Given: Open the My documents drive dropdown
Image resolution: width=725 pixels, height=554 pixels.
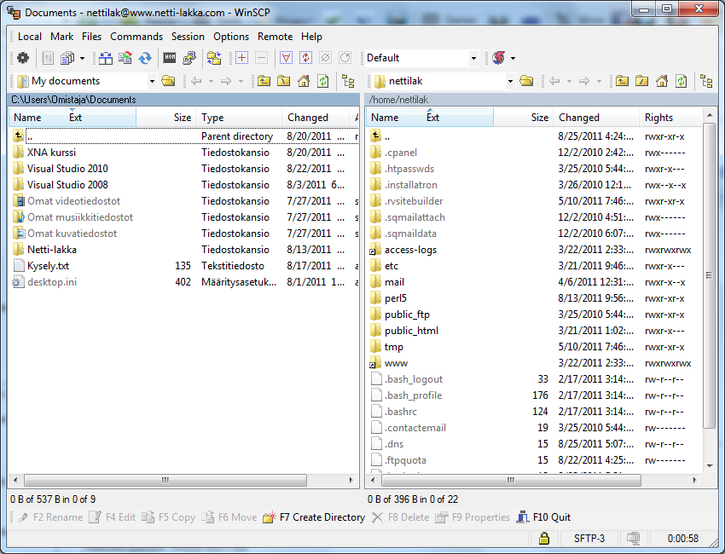Looking at the screenshot, I should point(152,82).
